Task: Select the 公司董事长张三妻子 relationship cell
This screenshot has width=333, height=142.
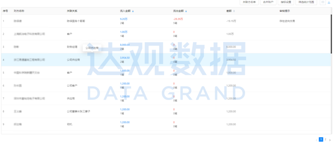Action: pos(78,111)
